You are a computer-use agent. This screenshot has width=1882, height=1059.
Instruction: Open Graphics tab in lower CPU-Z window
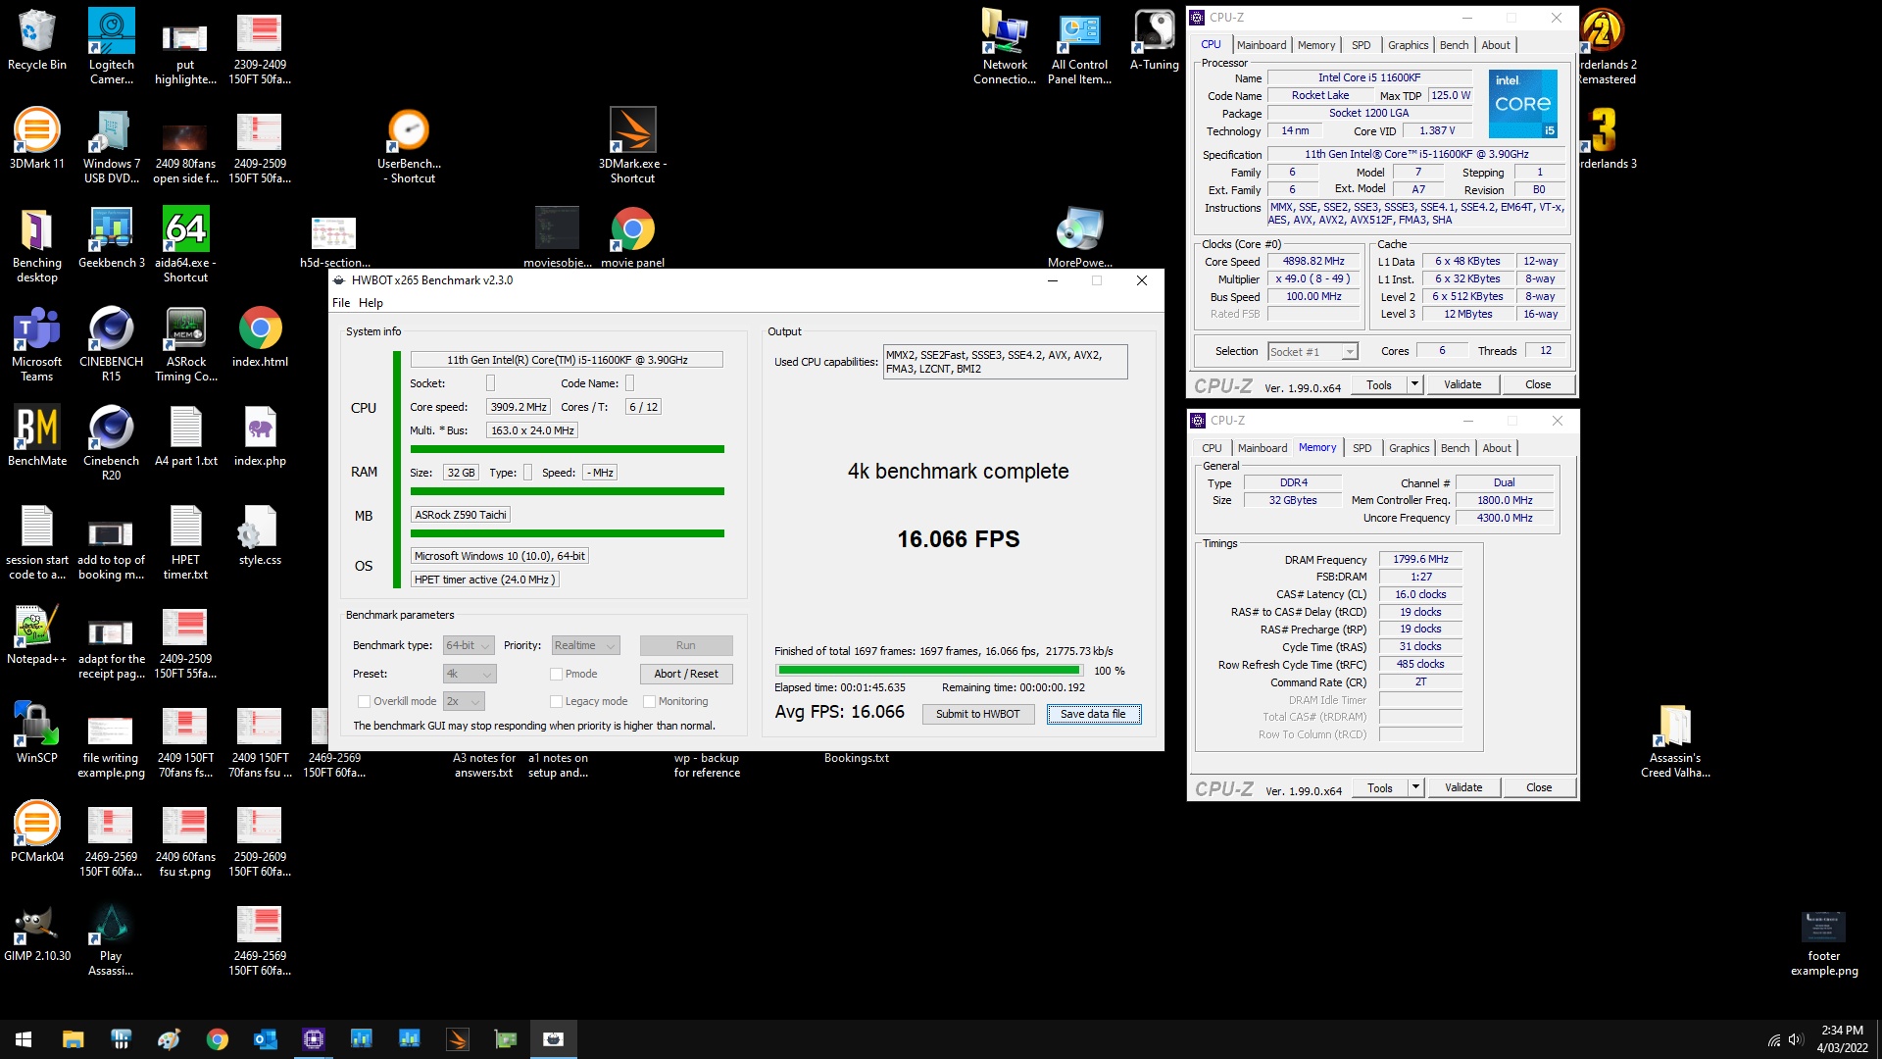tap(1409, 448)
